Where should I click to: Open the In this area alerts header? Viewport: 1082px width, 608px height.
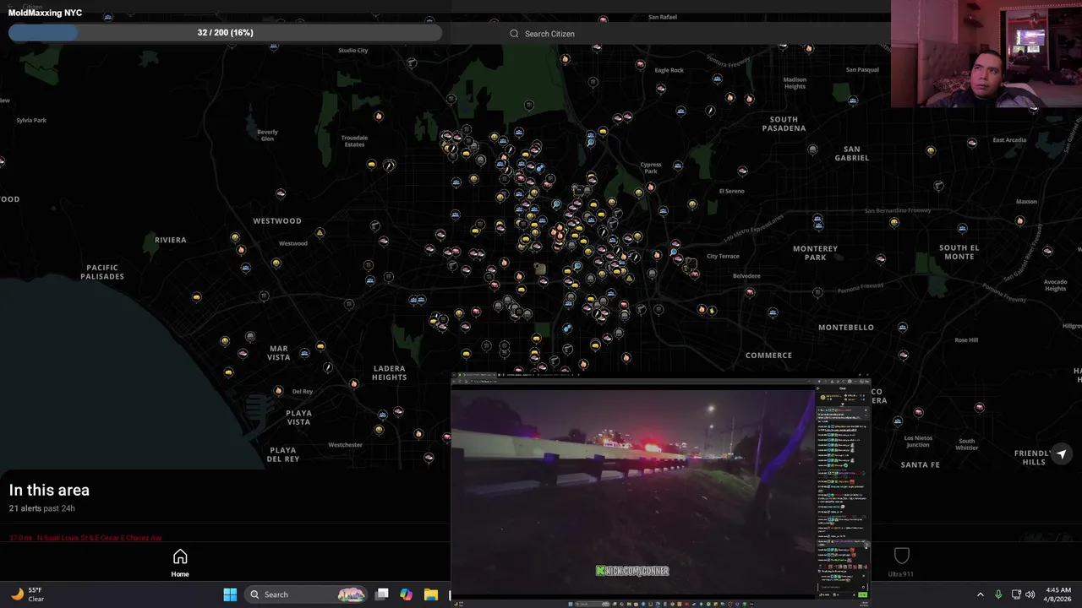click(49, 490)
